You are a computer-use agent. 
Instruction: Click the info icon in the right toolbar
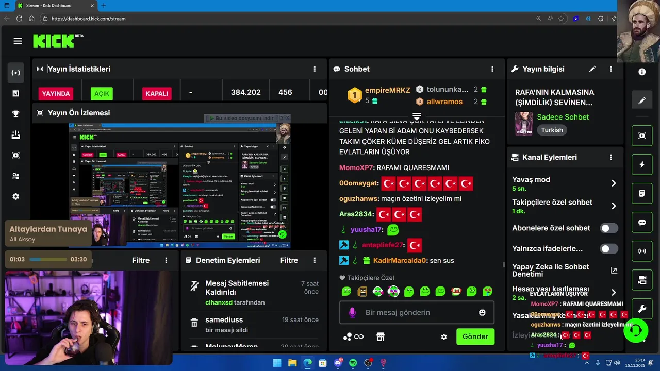642,72
